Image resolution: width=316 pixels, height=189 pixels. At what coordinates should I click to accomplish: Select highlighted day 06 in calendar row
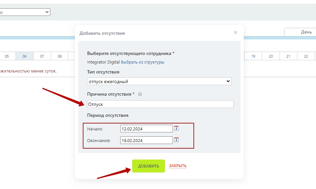25,56
